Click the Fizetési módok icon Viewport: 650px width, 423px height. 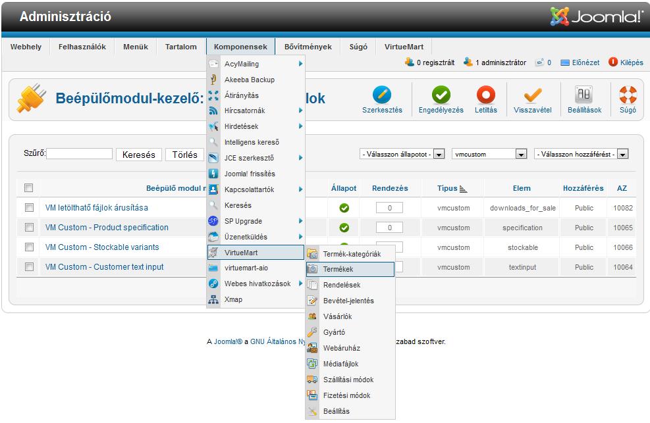tap(312, 395)
